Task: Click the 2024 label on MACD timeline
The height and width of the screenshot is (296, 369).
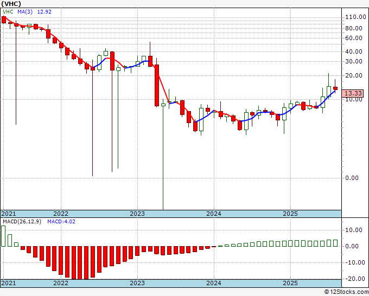Action: pyautogui.click(x=214, y=283)
